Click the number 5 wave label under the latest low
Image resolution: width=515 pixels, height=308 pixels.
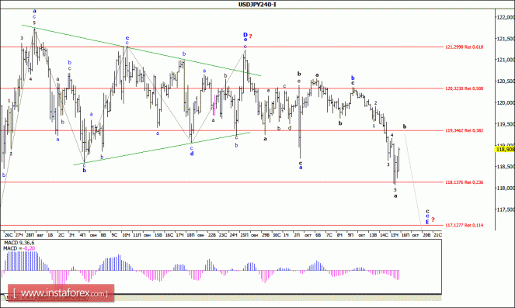pos(395,189)
